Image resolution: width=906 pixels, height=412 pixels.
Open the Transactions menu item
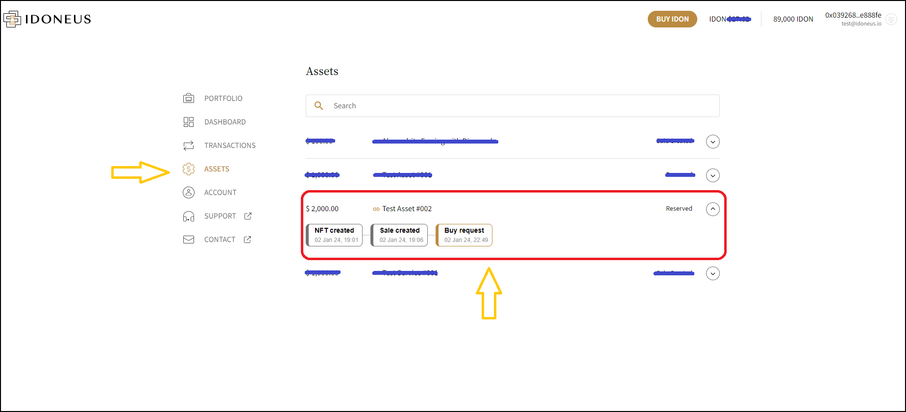coord(230,145)
